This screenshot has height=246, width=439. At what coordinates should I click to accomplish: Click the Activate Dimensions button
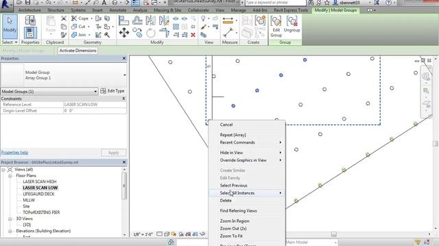click(x=78, y=51)
